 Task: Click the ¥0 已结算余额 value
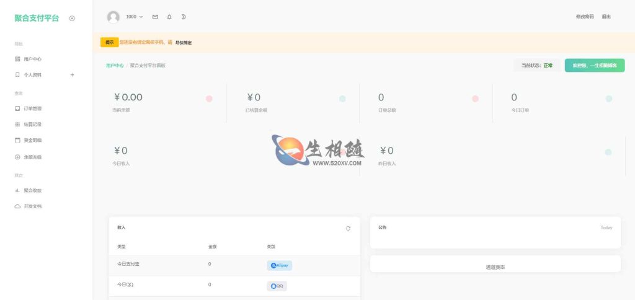(254, 97)
